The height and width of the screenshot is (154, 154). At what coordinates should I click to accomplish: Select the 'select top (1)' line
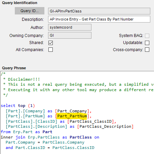click(x=18, y=106)
